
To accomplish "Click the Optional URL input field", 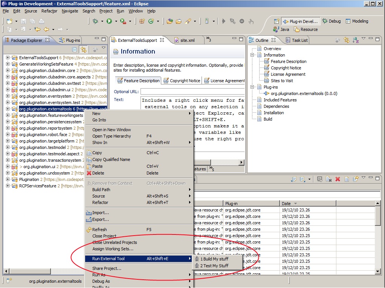I will click(x=193, y=92).
